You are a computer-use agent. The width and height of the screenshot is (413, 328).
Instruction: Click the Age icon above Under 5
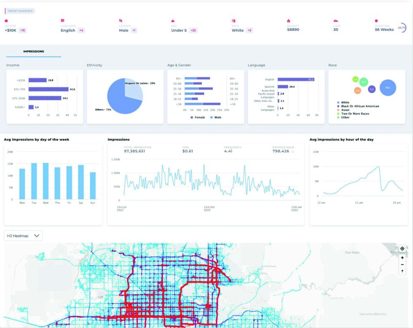tap(173, 20)
